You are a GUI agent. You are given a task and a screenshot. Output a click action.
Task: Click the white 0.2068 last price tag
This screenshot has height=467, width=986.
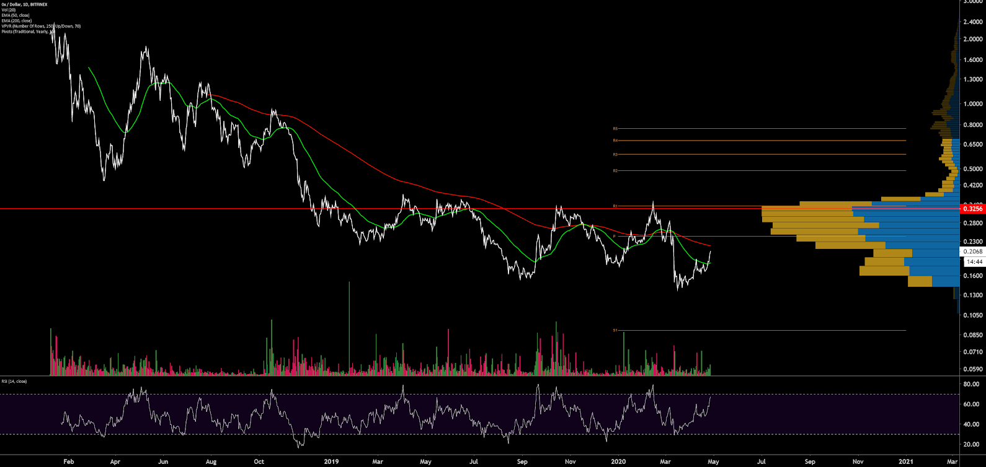tap(972, 251)
